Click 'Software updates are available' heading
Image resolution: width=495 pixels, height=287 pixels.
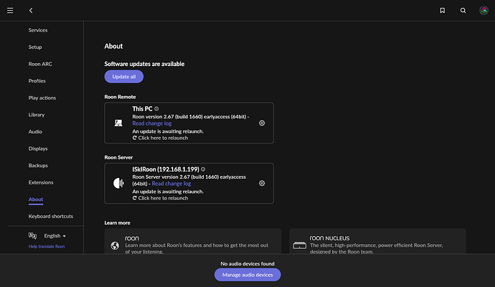click(144, 64)
